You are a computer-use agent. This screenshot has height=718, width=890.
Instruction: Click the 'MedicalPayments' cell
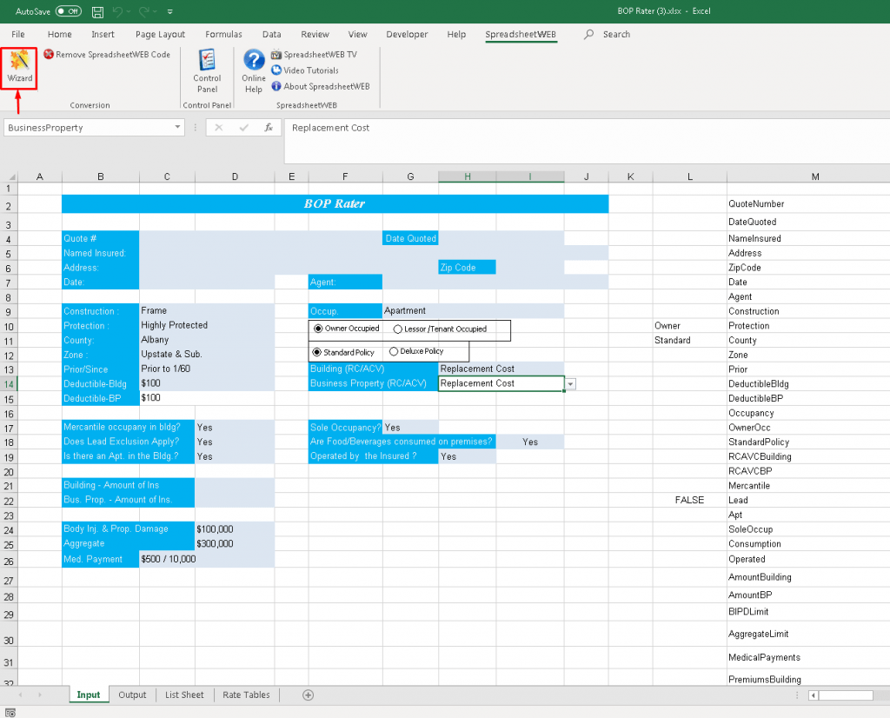808,657
